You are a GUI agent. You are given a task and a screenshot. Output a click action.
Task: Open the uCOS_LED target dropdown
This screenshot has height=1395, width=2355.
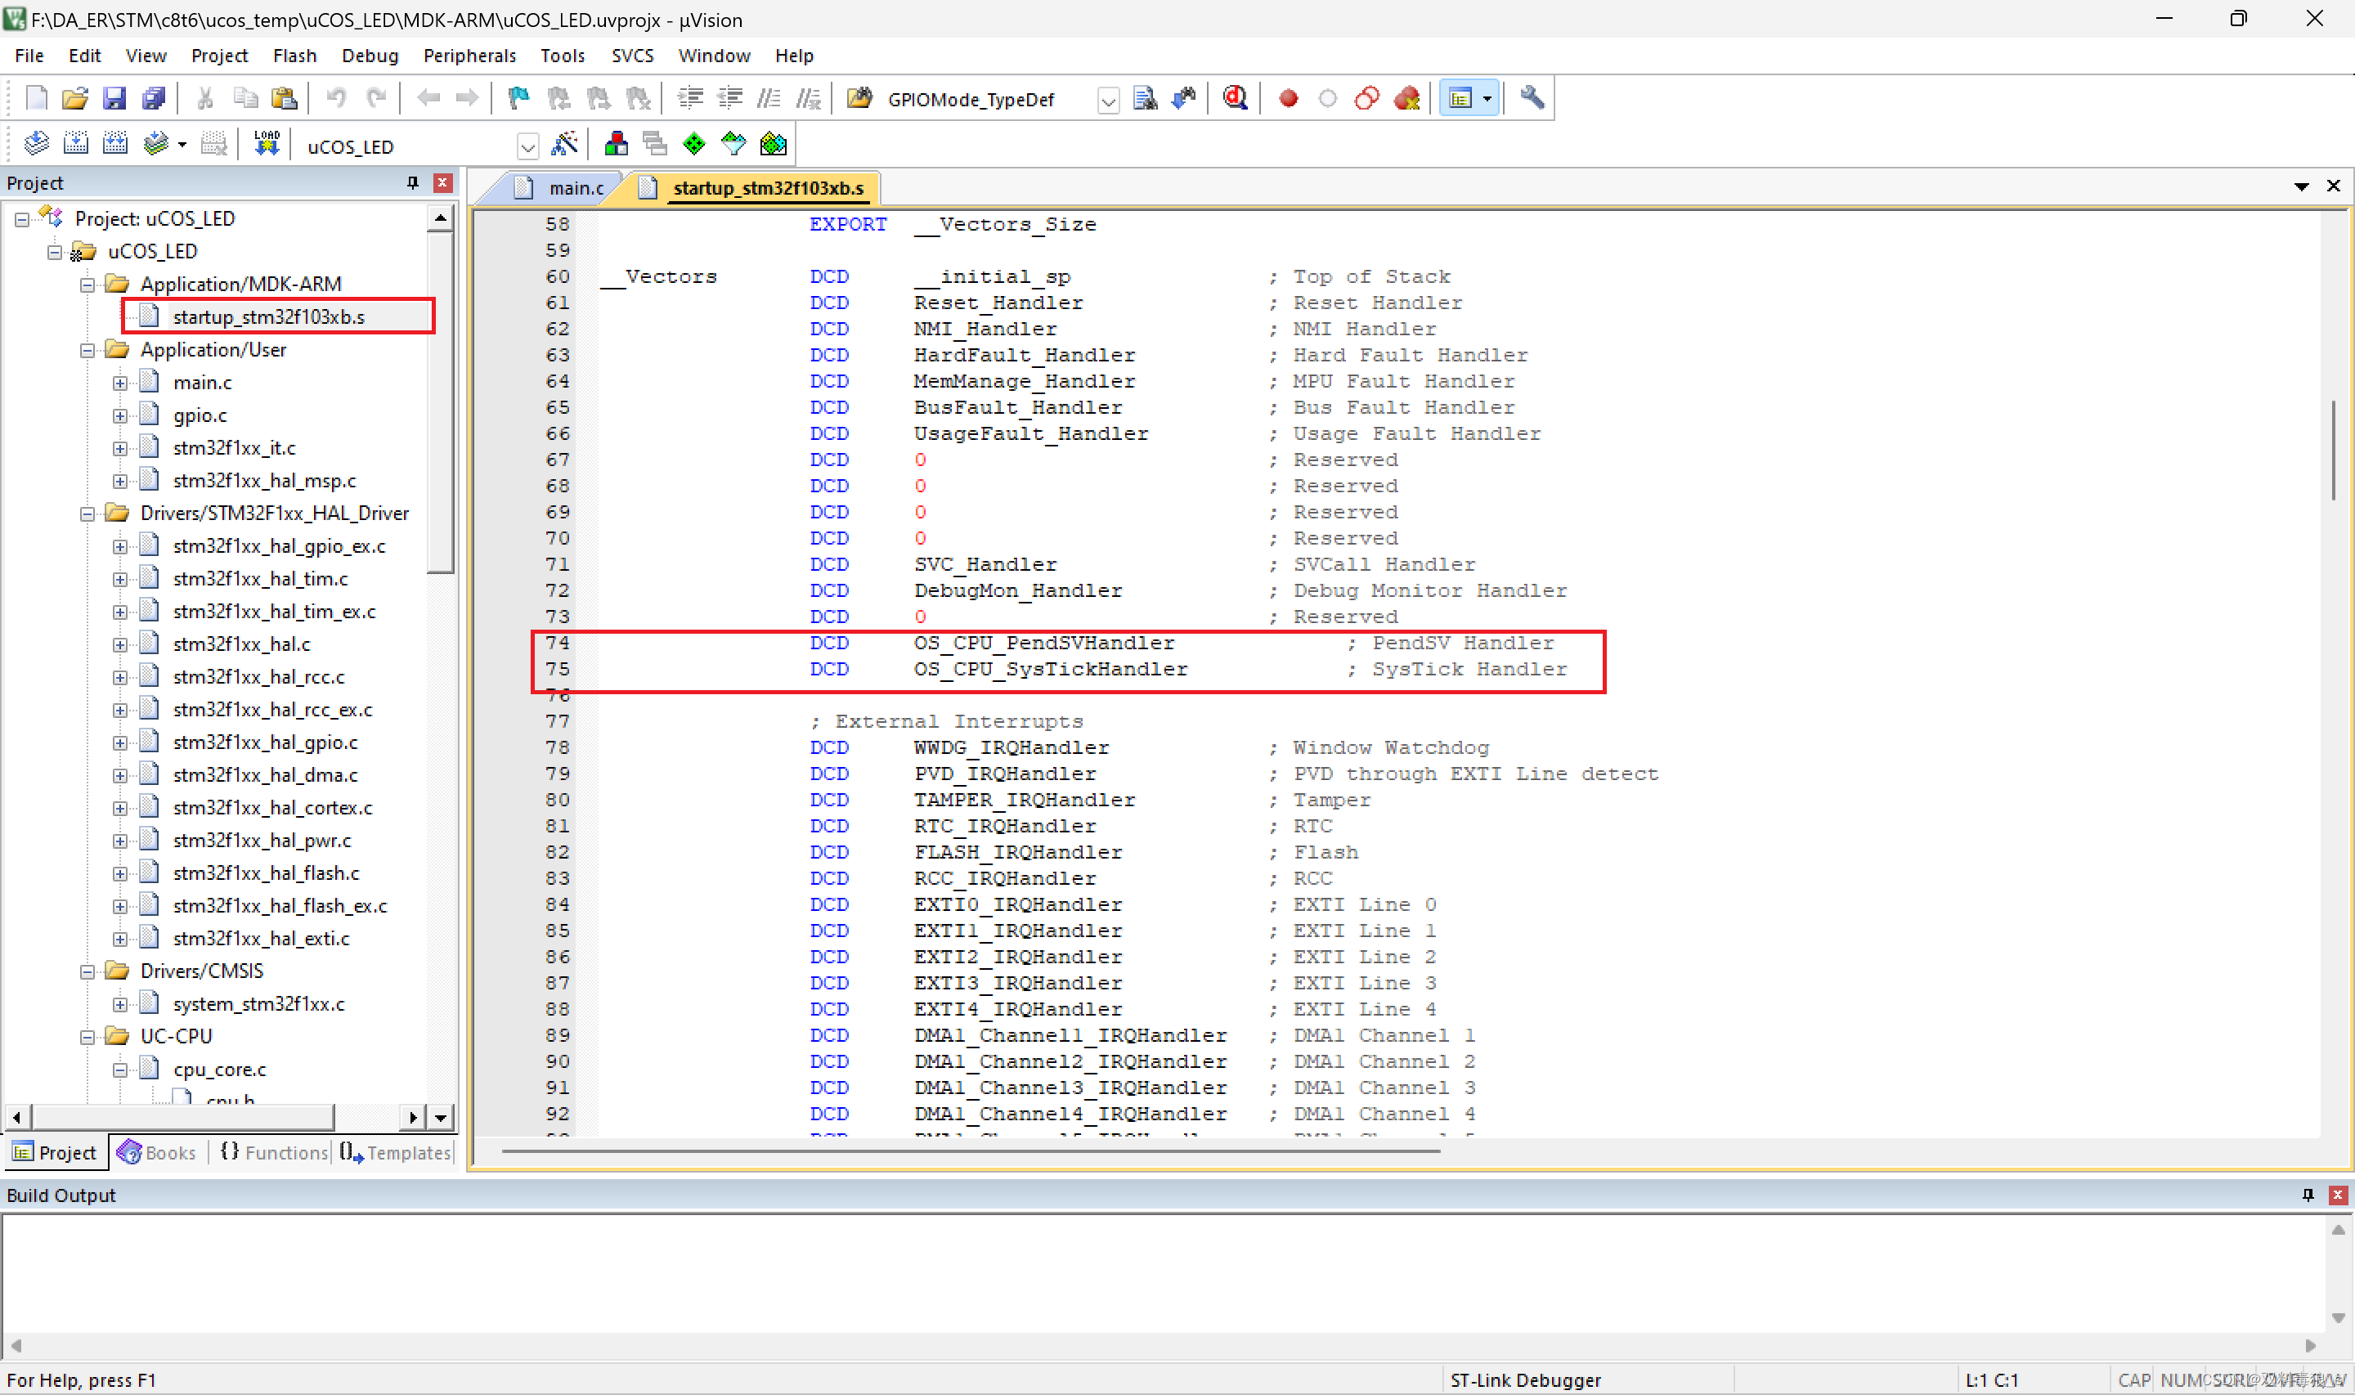point(527,146)
